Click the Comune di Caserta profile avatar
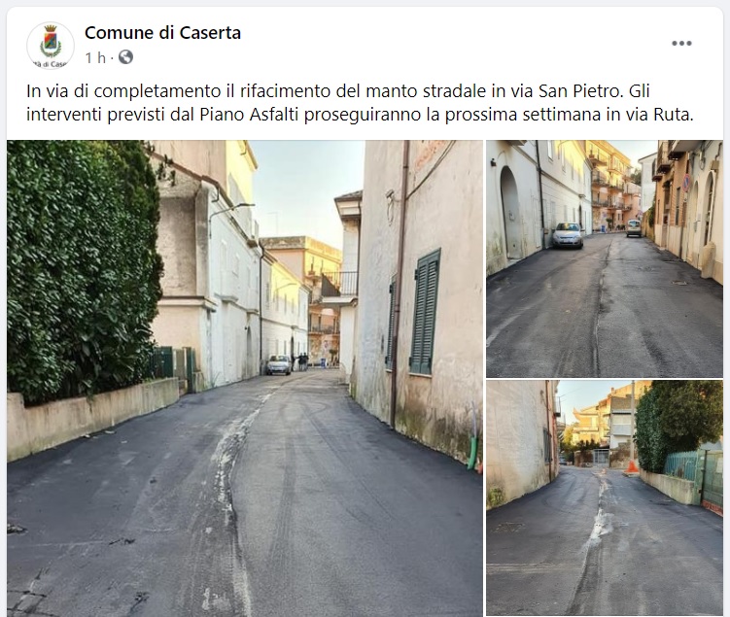Viewport: 730px width, 617px height. [x=51, y=45]
